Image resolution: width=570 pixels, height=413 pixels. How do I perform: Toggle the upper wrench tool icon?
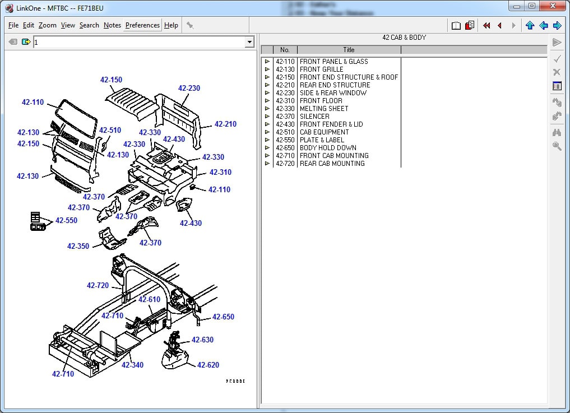(557, 102)
